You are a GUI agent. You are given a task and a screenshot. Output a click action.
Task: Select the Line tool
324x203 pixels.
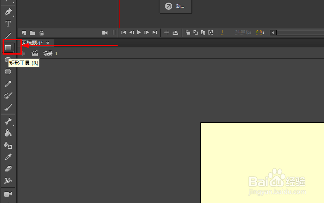click(8, 35)
